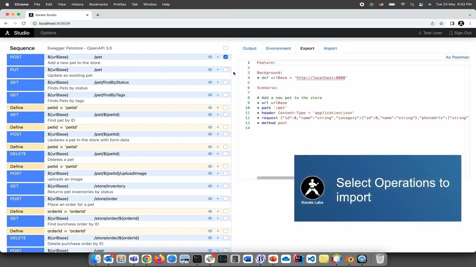Click the 'Returns pet inventories by status' text
Viewport: 476px width, 267px height.
[80, 192]
